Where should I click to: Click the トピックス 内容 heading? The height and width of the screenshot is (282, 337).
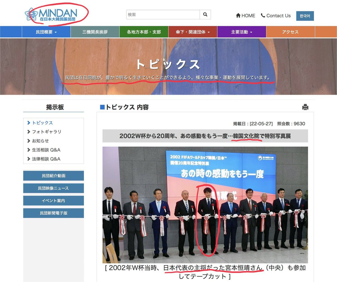[124, 107]
